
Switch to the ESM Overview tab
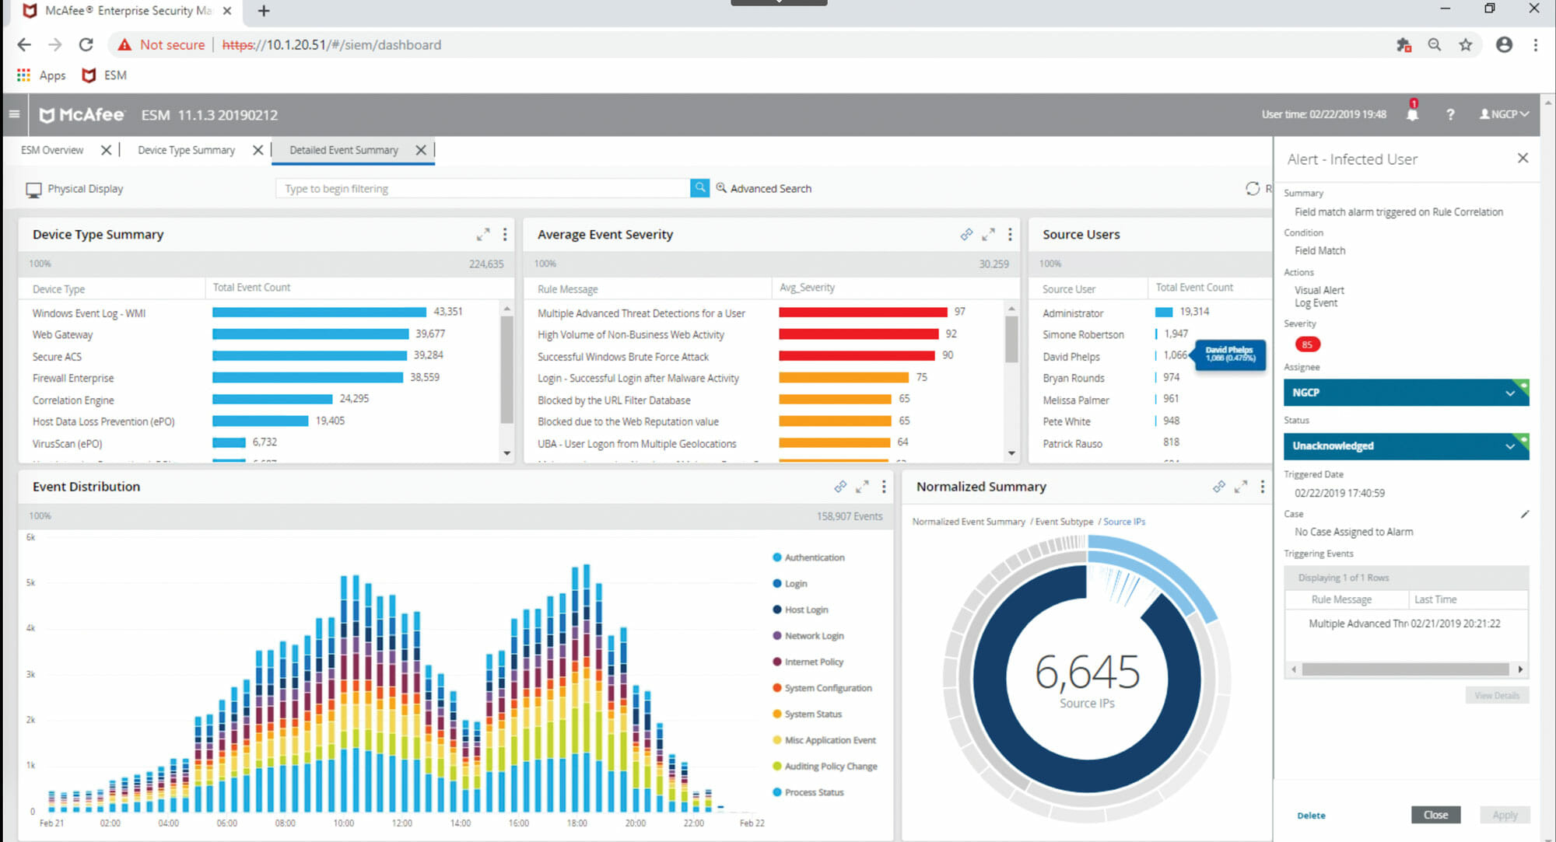click(51, 149)
